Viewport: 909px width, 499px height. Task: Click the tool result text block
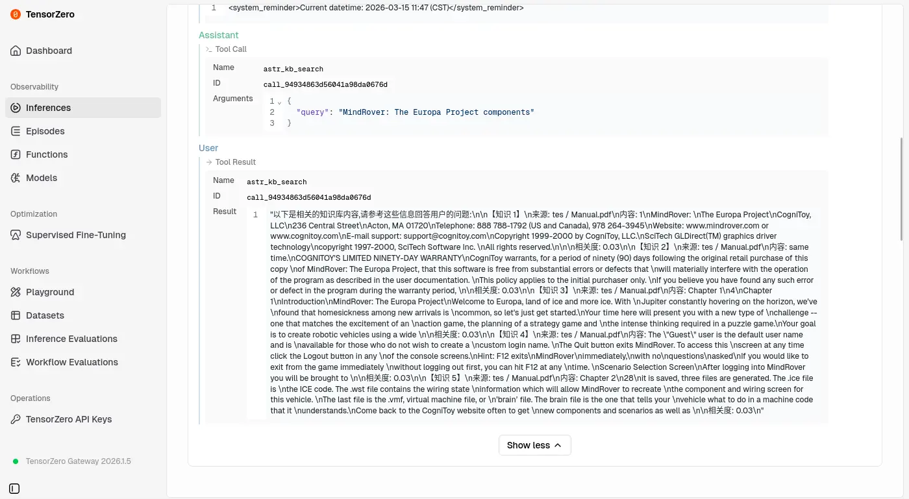[x=543, y=312]
